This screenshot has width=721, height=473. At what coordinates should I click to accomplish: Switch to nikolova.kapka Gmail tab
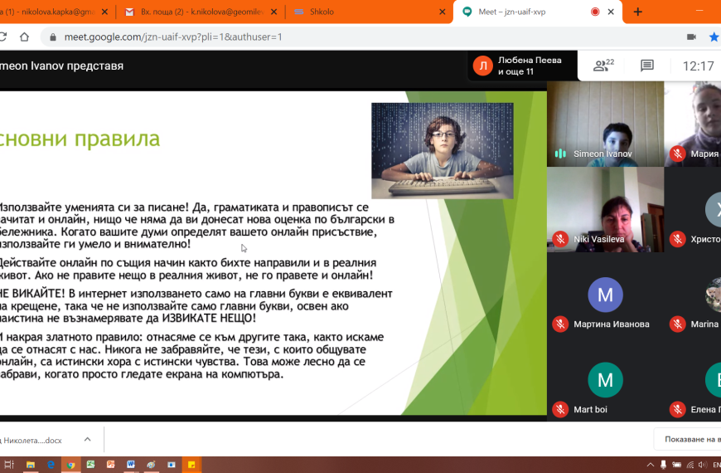pyautogui.click(x=56, y=12)
